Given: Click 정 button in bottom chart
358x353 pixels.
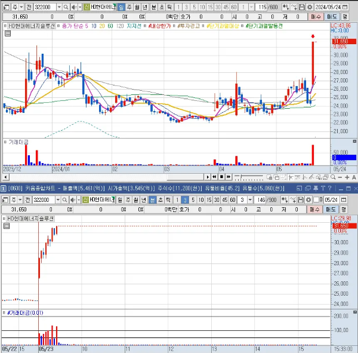Looking at the screenshot, I should (344, 210).
